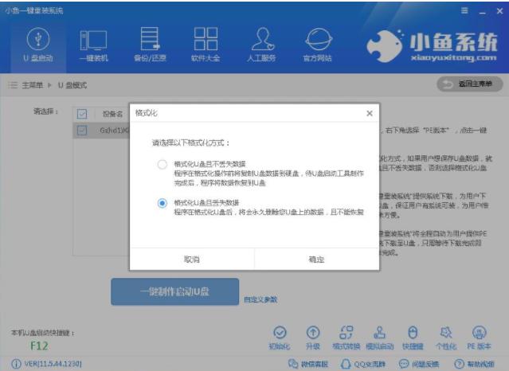Open 帮助视频 in the status bar

(x=474, y=364)
